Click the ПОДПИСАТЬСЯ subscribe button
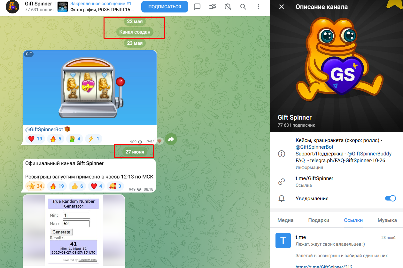Viewport: 403px width, 268px height. [165, 7]
